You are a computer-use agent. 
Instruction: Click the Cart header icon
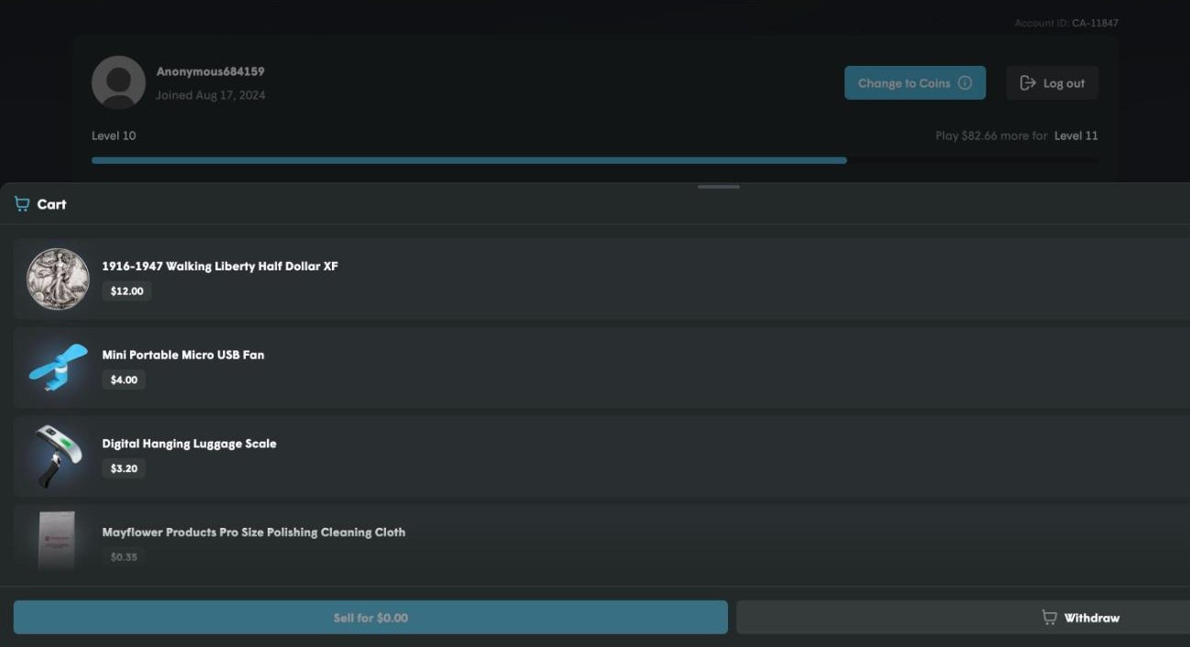point(22,203)
